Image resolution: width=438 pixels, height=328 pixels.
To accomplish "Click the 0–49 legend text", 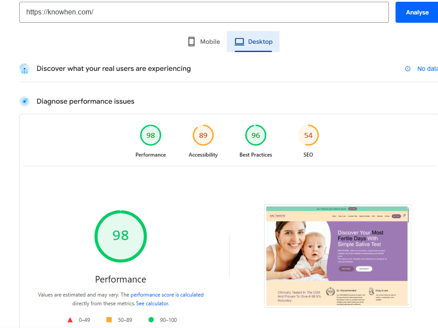I will coord(85,320).
